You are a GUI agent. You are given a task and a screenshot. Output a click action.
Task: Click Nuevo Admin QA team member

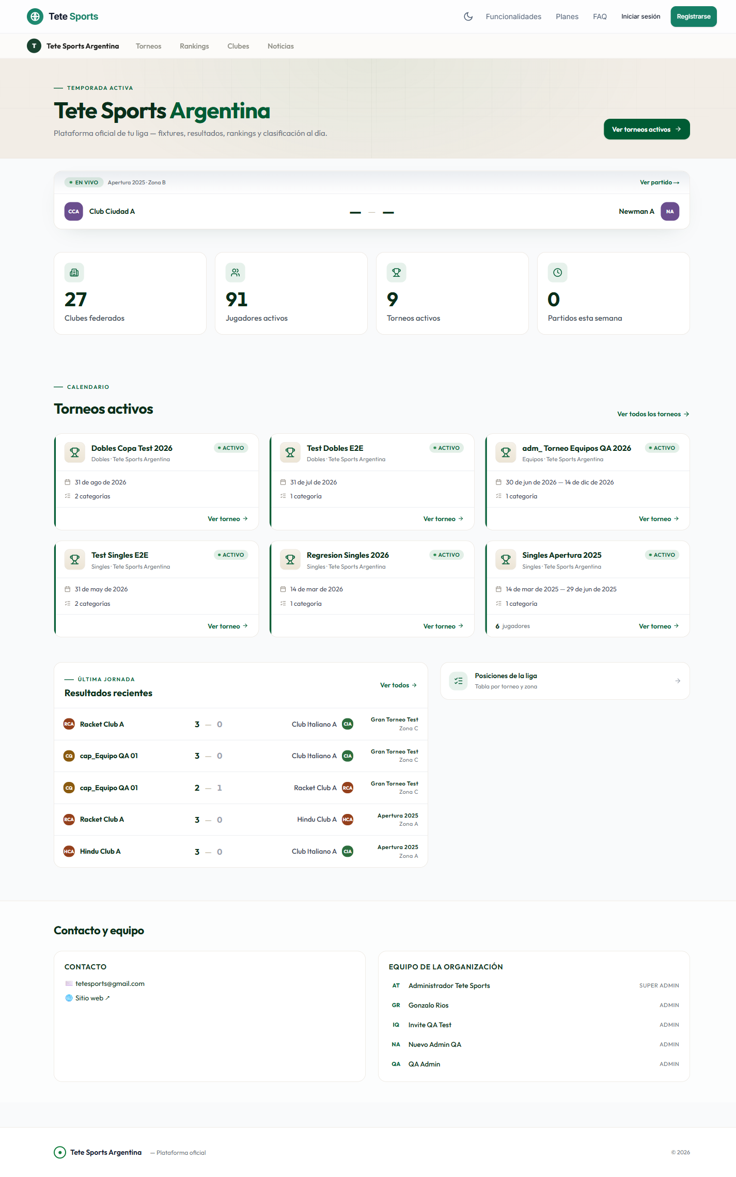pos(435,1045)
